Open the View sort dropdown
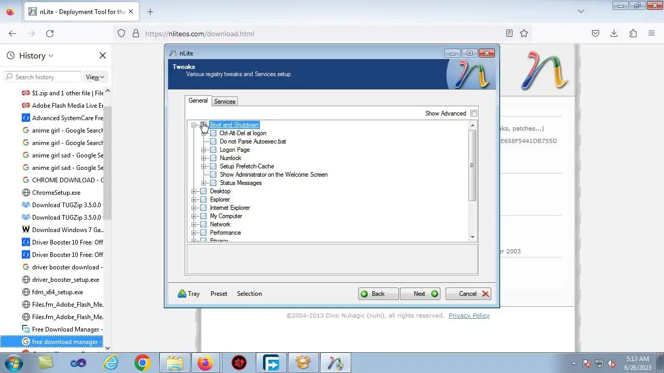This screenshot has height=373, width=664. point(95,77)
